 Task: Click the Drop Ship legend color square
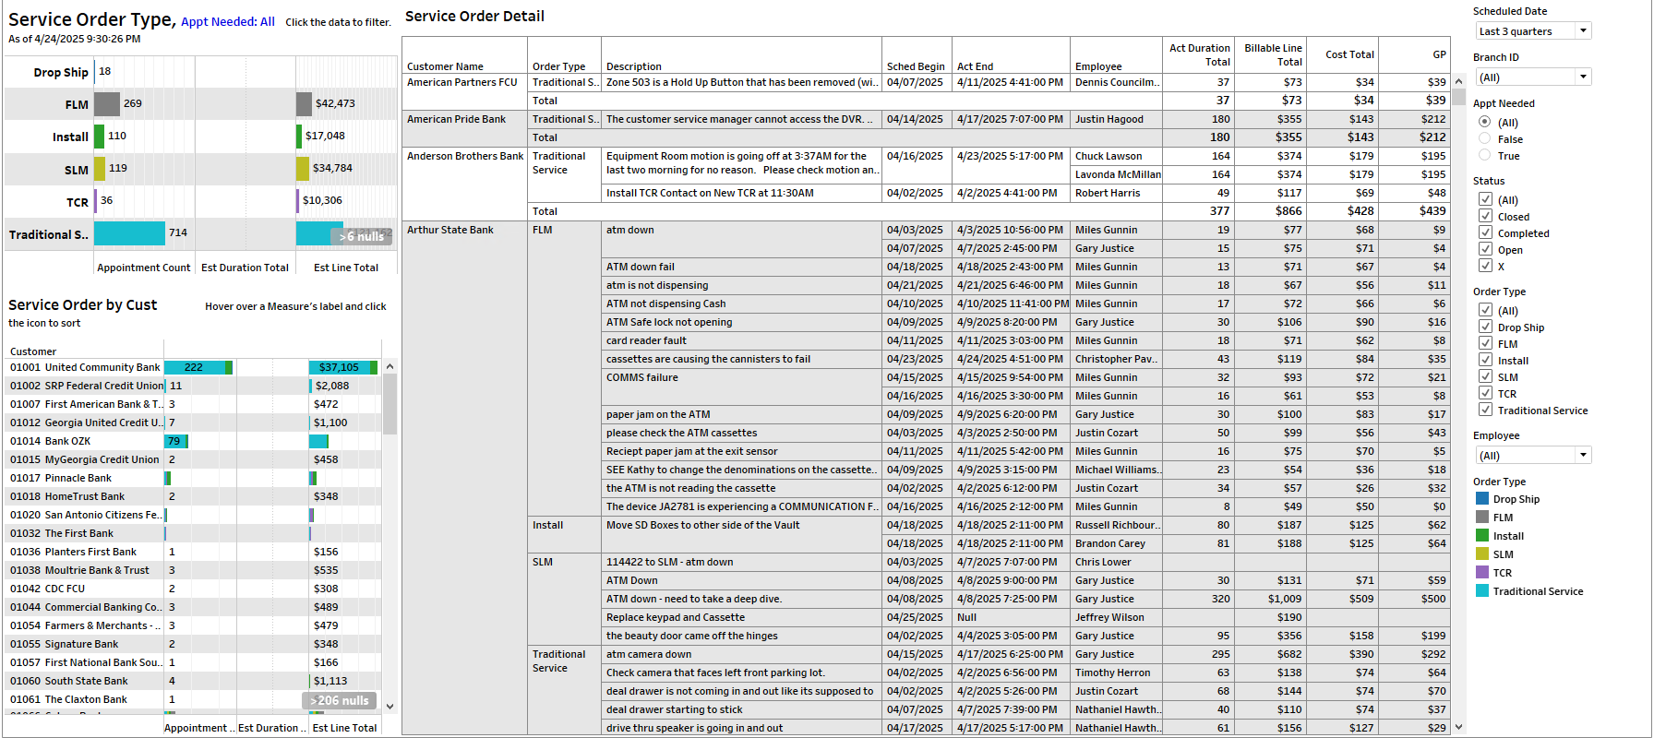tap(1482, 499)
